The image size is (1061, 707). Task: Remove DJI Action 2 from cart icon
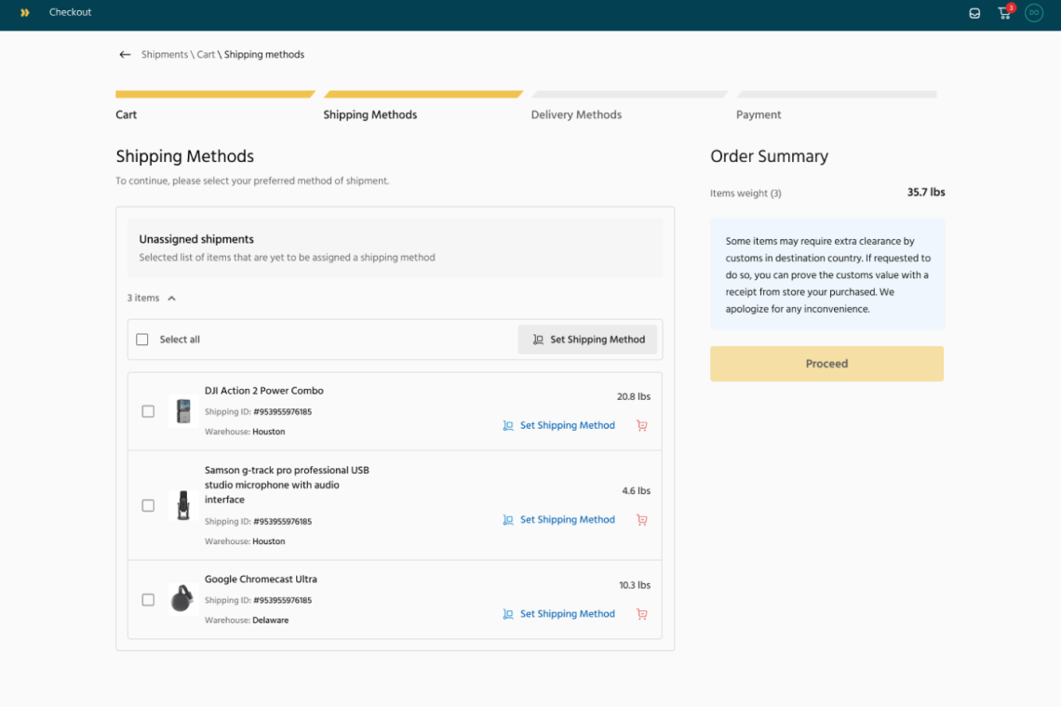click(642, 425)
